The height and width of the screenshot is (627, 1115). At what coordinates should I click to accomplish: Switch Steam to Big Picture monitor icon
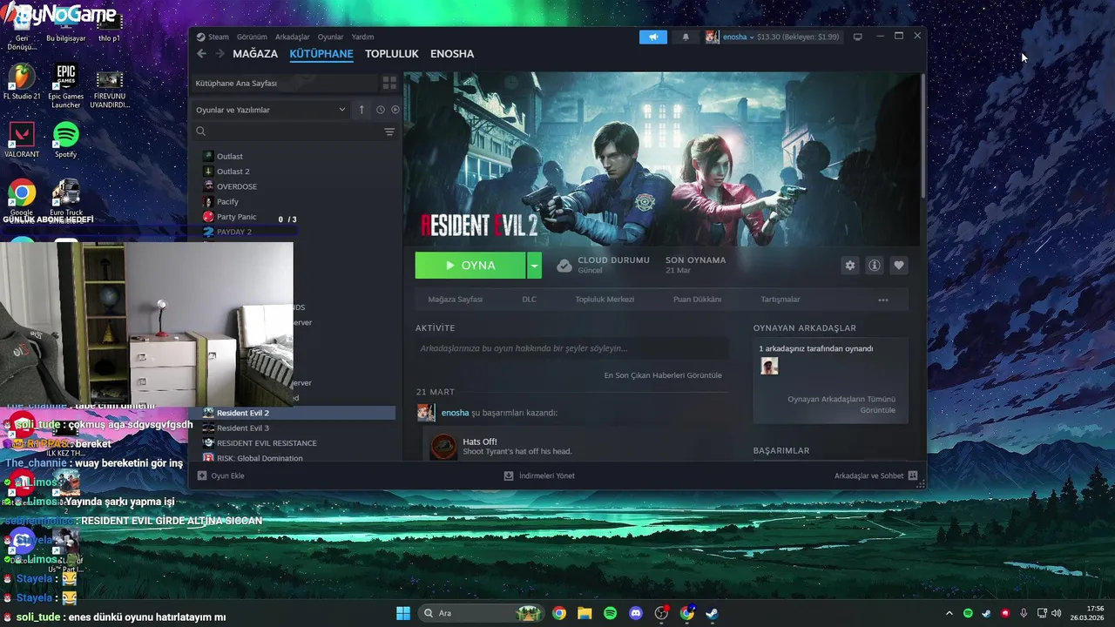[857, 37]
